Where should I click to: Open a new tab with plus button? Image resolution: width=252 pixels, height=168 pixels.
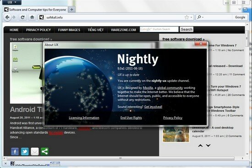pos(71,10)
